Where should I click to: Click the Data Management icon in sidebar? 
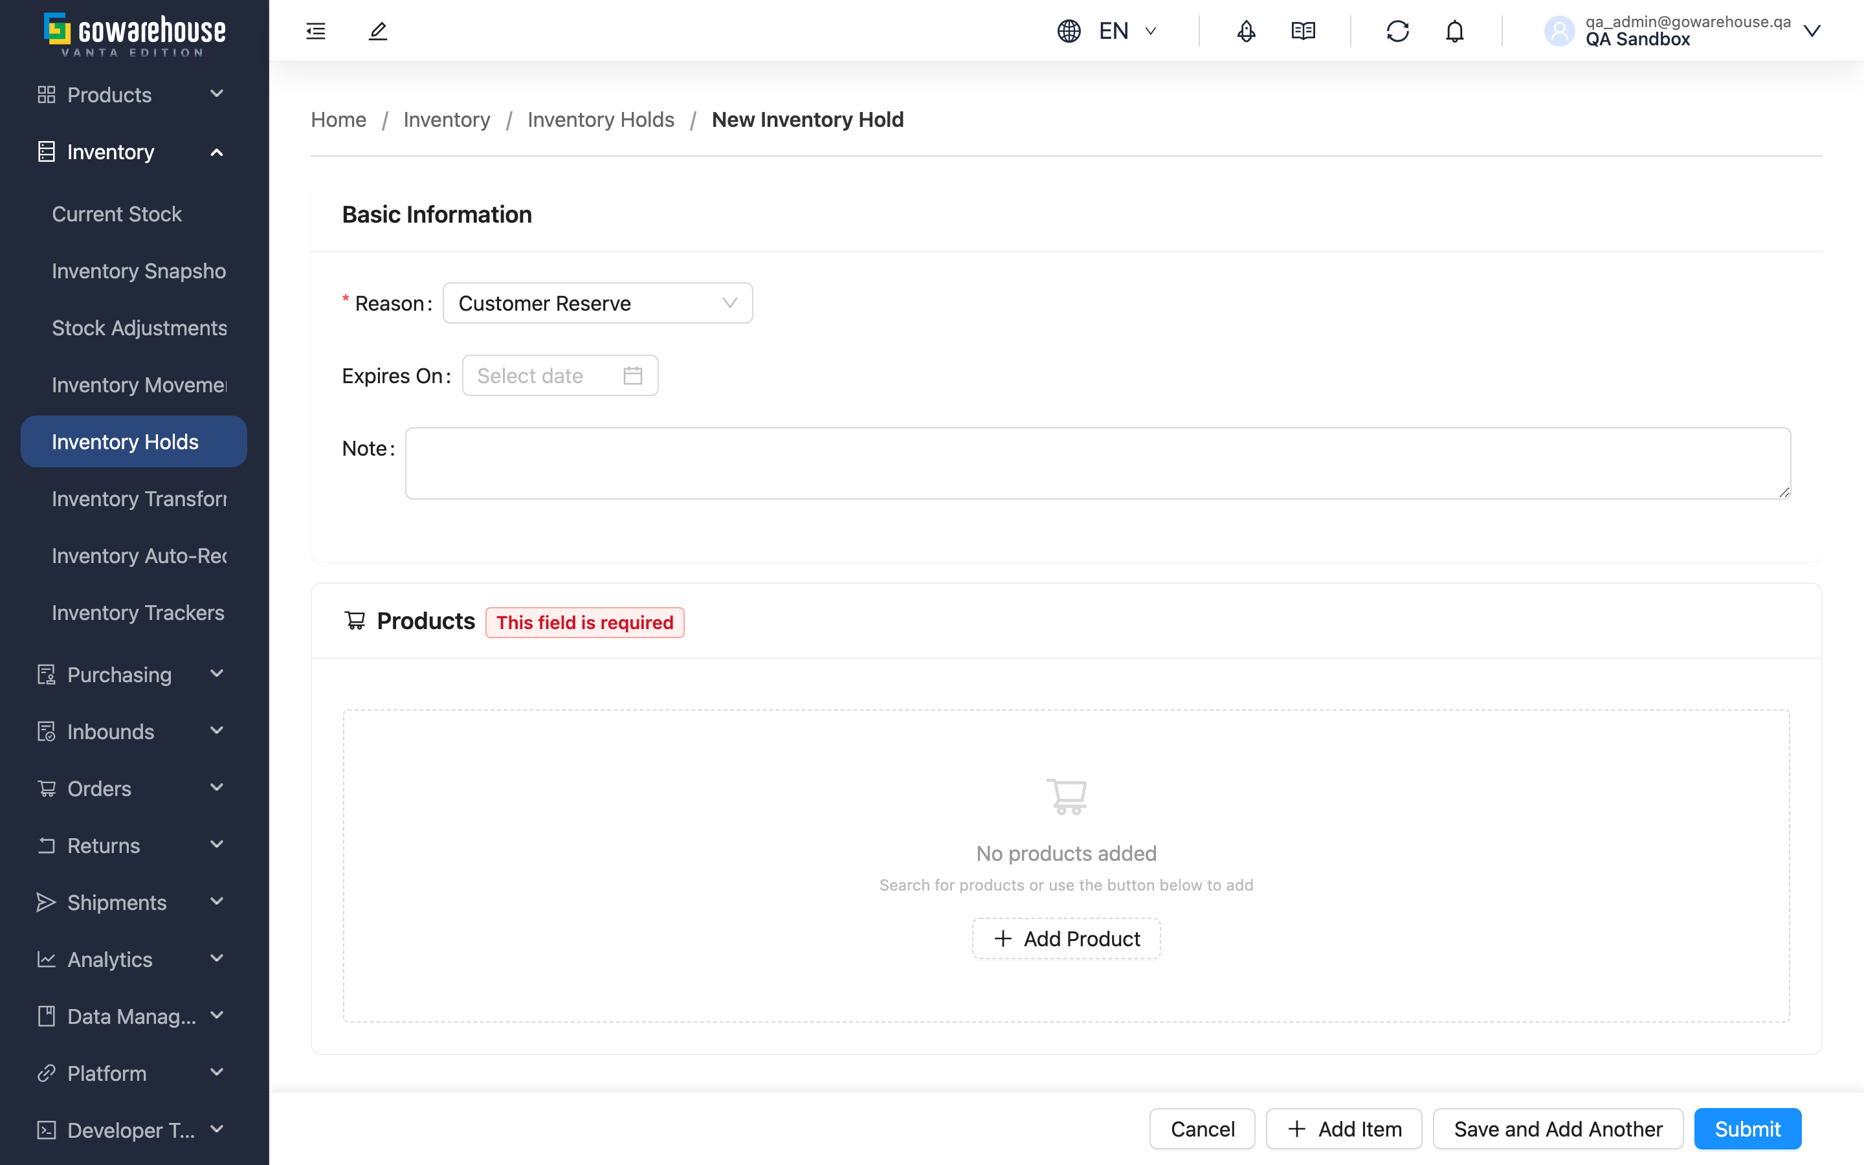pos(47,1016)
